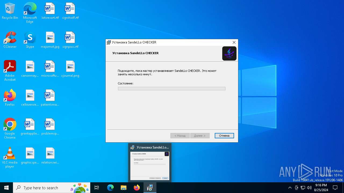Click Отмена button in installer
Image resolution: width=344 pixels, height=193 pixels.
(x=224, y=136)
